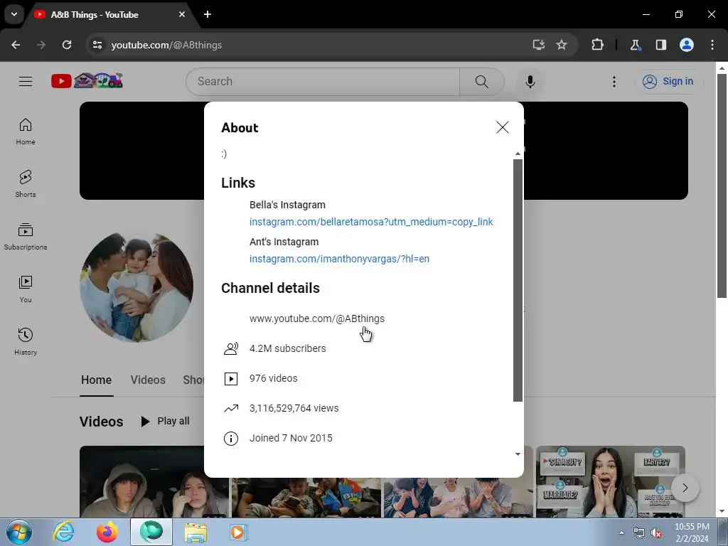Open the YouTube hamburger guide menu
728x546 pixels.
(x=26, y=81)
